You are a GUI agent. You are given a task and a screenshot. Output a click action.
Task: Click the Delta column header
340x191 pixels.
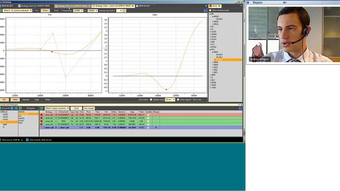[x=114, y=112]
